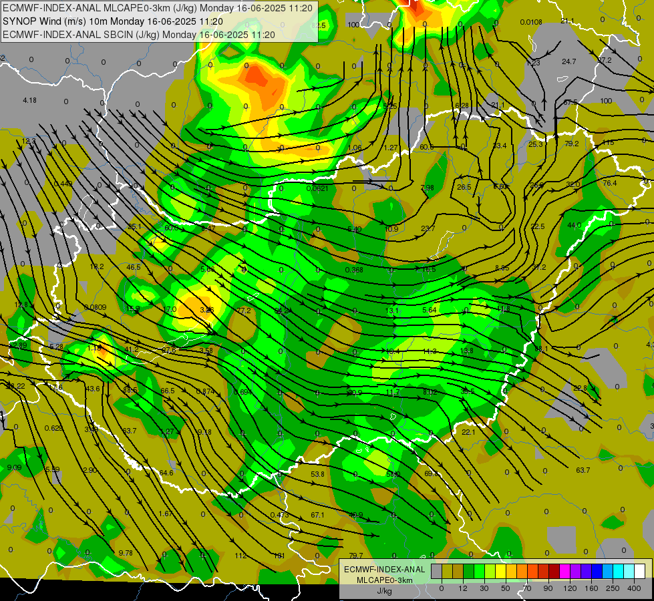Screen dimensions: 654x601
Task: Select legend scale value 120
Action: tap(570, 588)
